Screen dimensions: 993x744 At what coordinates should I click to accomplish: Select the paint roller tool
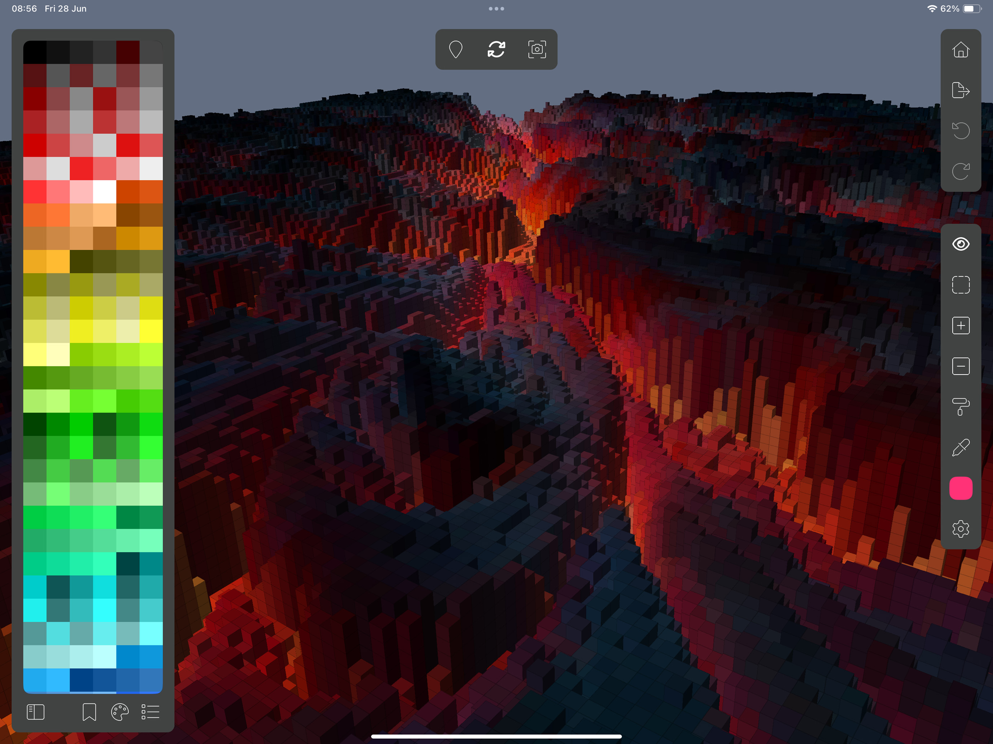click(961, 407)
